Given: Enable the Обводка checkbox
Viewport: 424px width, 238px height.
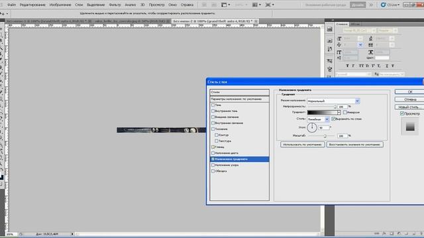Looking at the screenshot, I should [x=213, y=171].
